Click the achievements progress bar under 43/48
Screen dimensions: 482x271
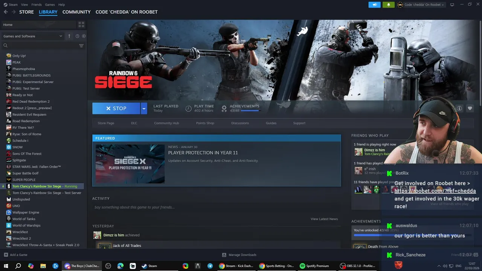click(250, 111)
